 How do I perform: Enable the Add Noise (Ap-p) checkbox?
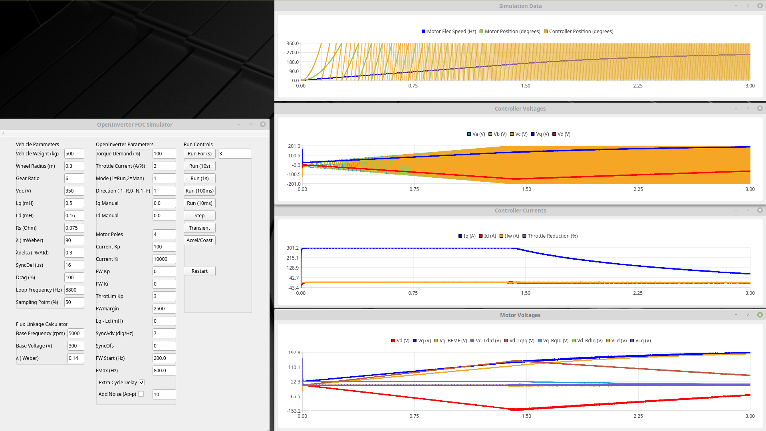point(141,394)
